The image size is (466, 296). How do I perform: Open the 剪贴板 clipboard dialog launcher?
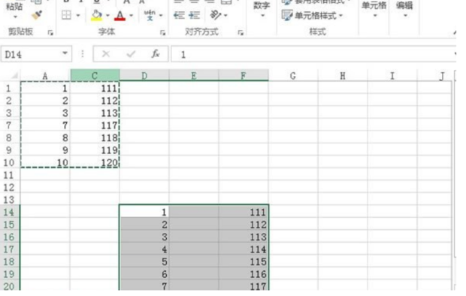pos(50,33)
